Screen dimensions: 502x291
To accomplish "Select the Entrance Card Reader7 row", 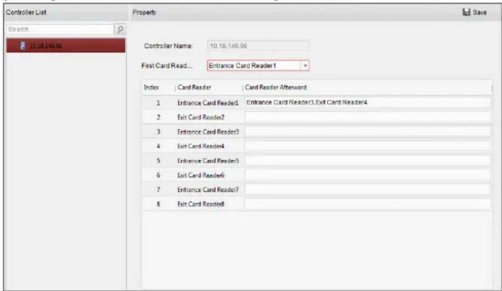I will [x=316, y=189].
